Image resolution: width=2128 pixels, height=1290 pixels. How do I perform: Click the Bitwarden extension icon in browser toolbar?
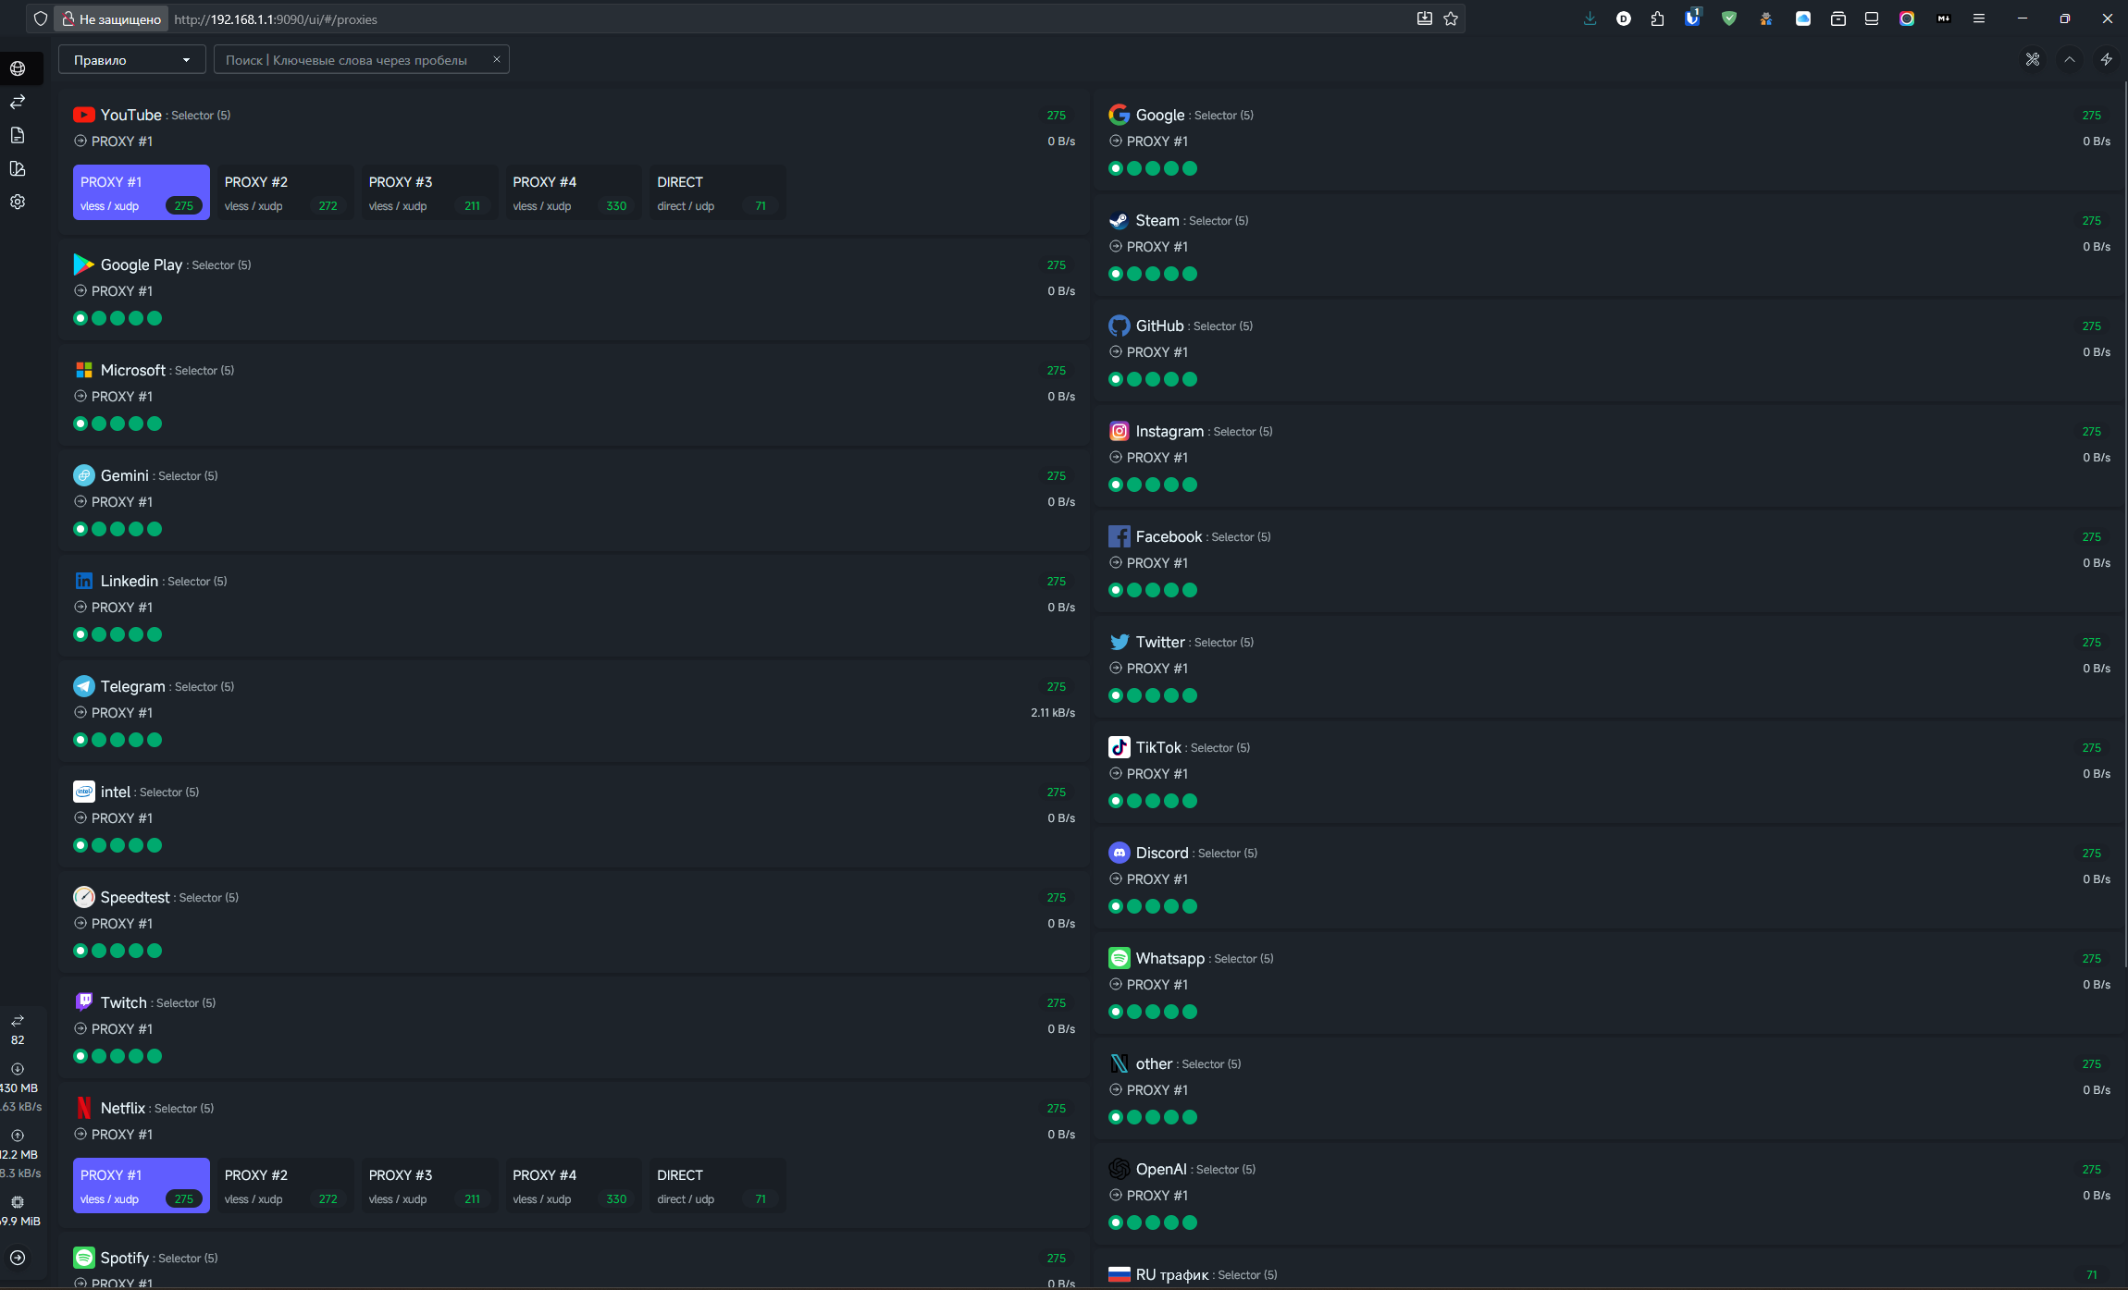point(1692,18)
